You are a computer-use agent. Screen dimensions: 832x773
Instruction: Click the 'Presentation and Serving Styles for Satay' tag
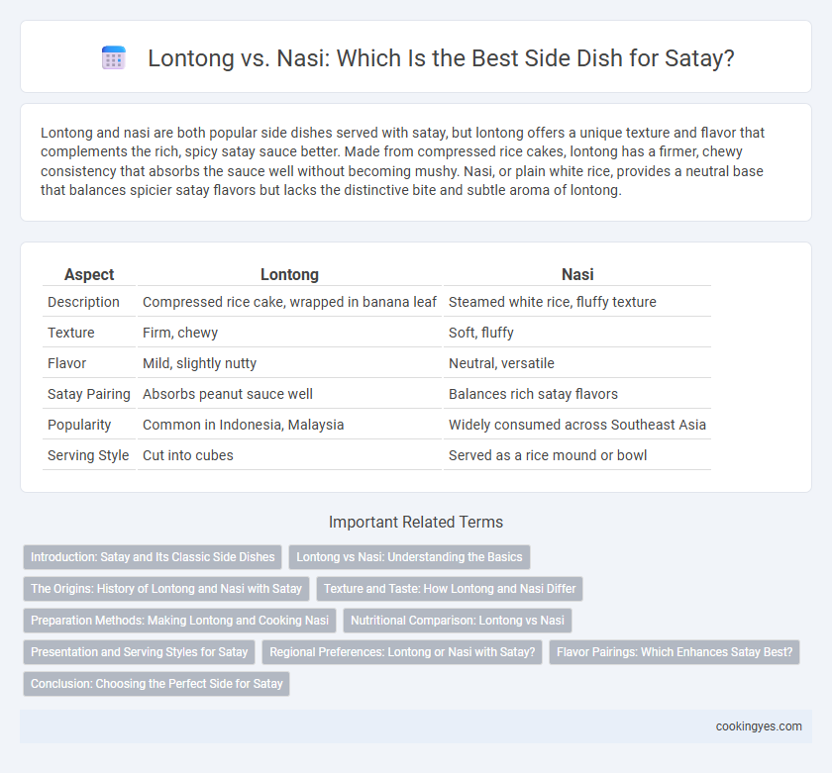(x=139, y=652)
